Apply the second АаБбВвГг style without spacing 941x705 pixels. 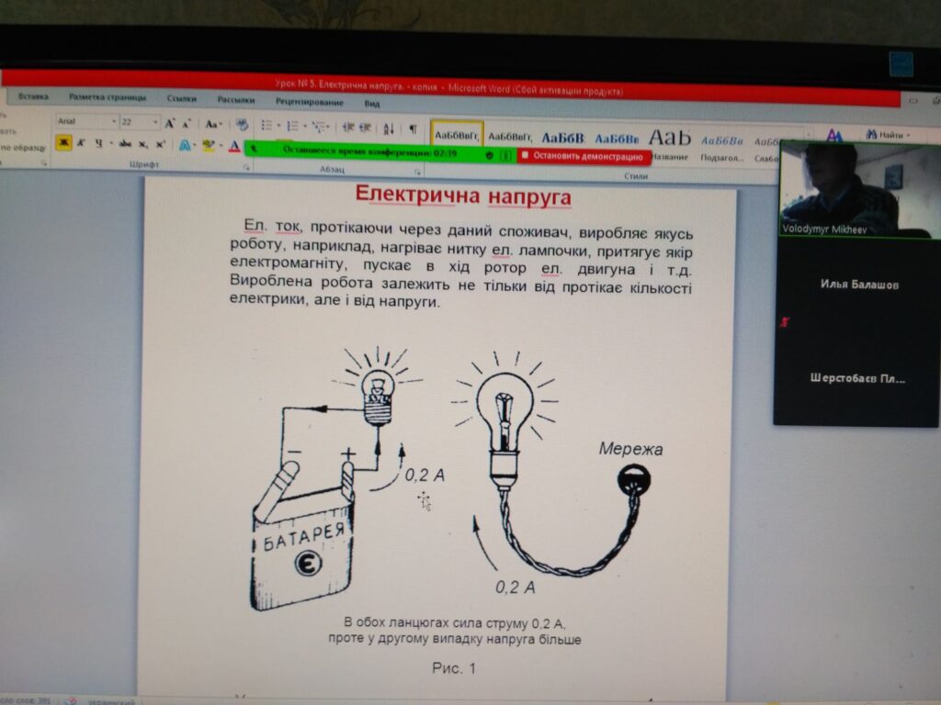(509, 138)
